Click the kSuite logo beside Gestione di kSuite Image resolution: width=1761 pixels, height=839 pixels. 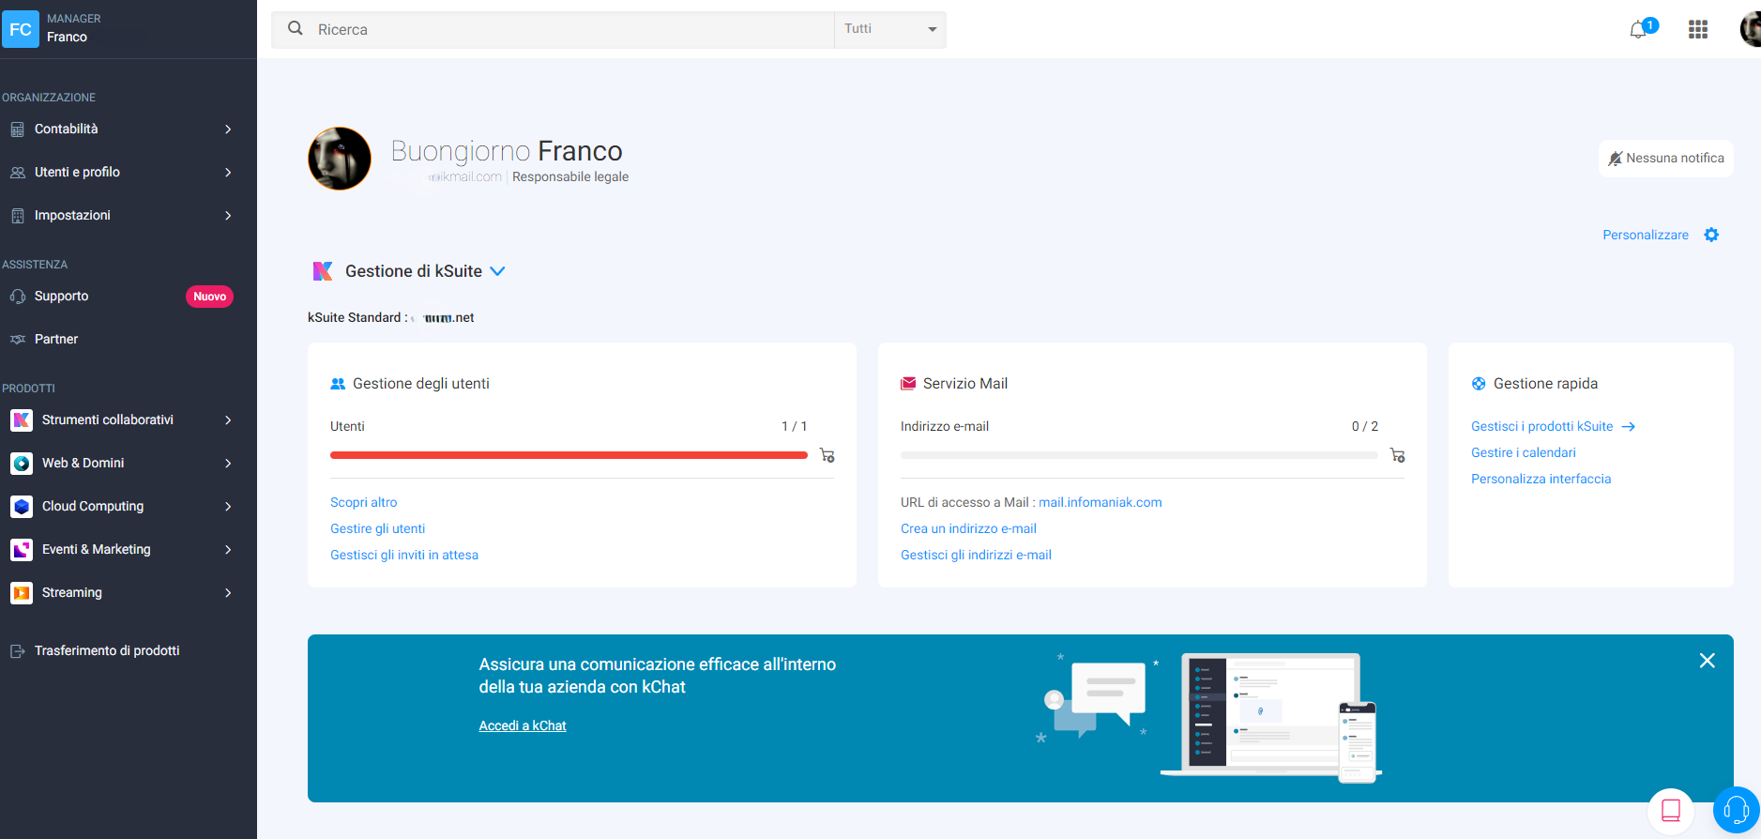(x=323, y=271)
